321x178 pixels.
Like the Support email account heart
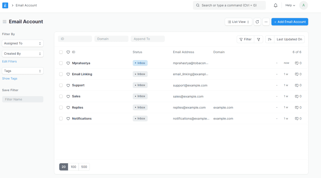pos(68,85)
